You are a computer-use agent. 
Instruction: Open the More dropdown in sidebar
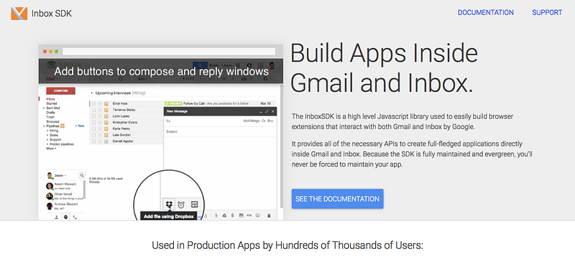(x=51, y=149)
